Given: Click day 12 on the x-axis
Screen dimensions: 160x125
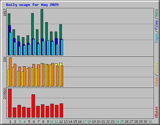Looking at the screenshot, I should pos(61,122).
